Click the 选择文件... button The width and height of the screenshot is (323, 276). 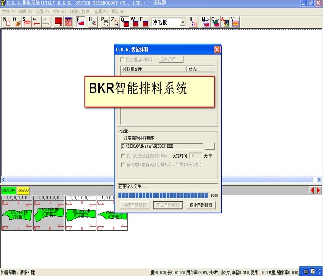click(171, 59)
